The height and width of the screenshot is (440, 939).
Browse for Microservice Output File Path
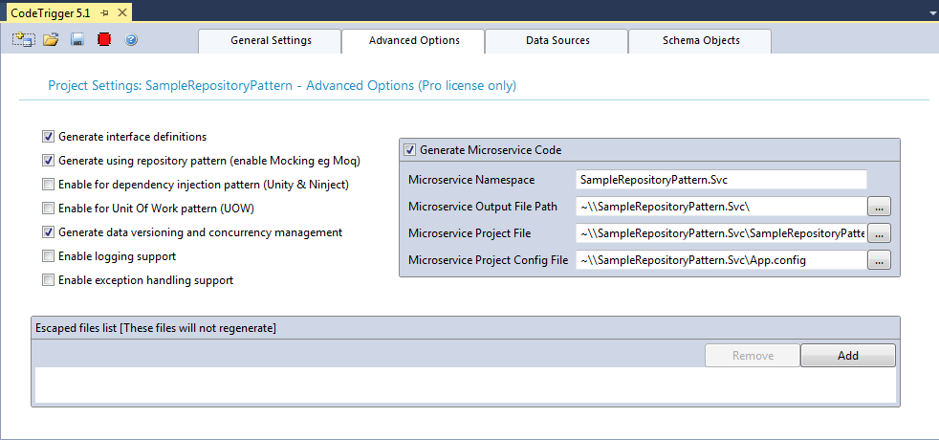click(x=879, y=207)
